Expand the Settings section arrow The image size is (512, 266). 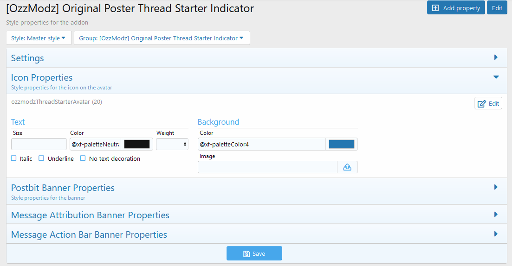[x=496, y=57]
